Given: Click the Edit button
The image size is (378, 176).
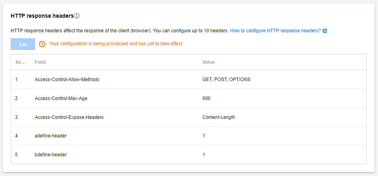Looking at the screenshot, I should 23,44.
